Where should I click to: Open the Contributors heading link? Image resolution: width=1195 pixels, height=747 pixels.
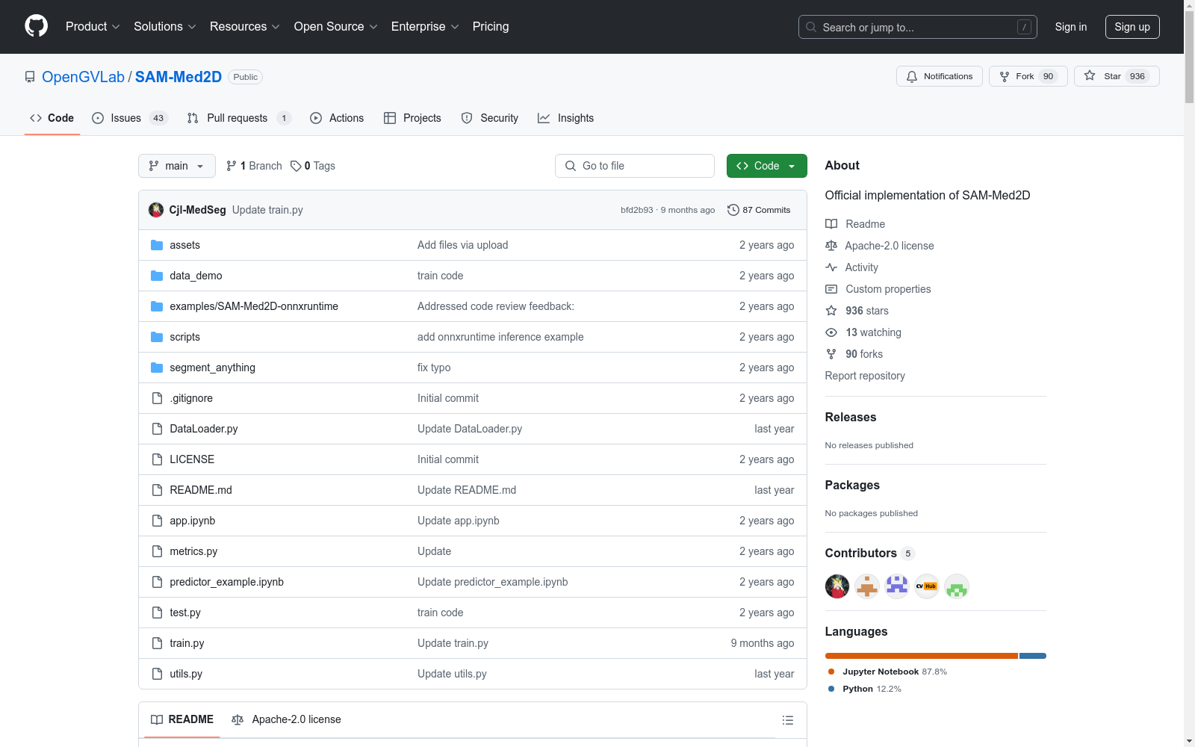tap(869, 553)
